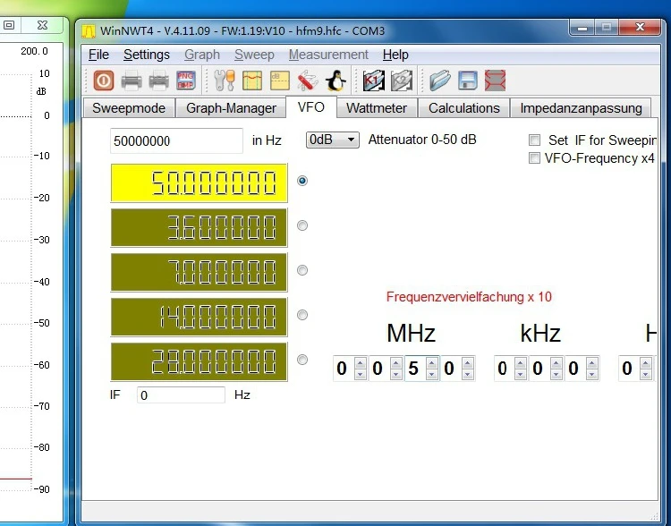Viewport: 671px width, 526px height.
Task: Click the open folder icon in the toolbar
Action: tap(440, 81)
